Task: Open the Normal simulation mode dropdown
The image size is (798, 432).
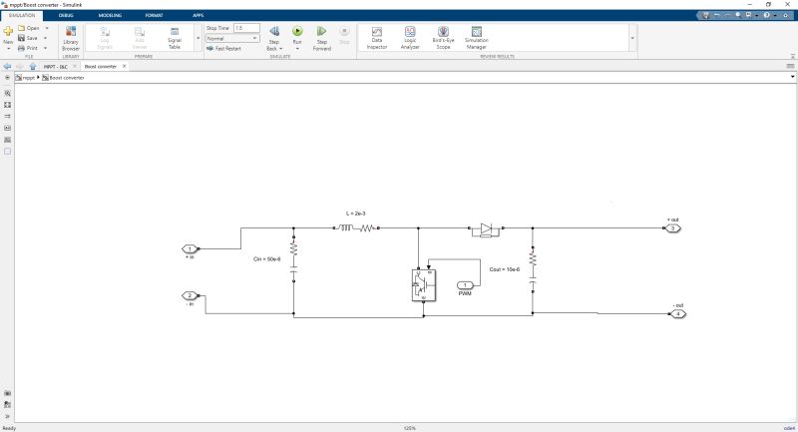Action: coord(232,38)
